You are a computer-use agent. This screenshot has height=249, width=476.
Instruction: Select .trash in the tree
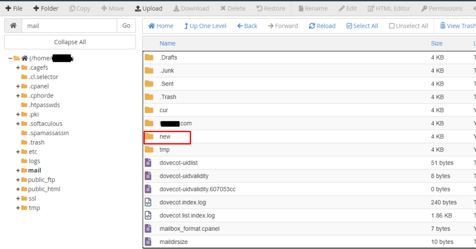(x=36, y=142)
